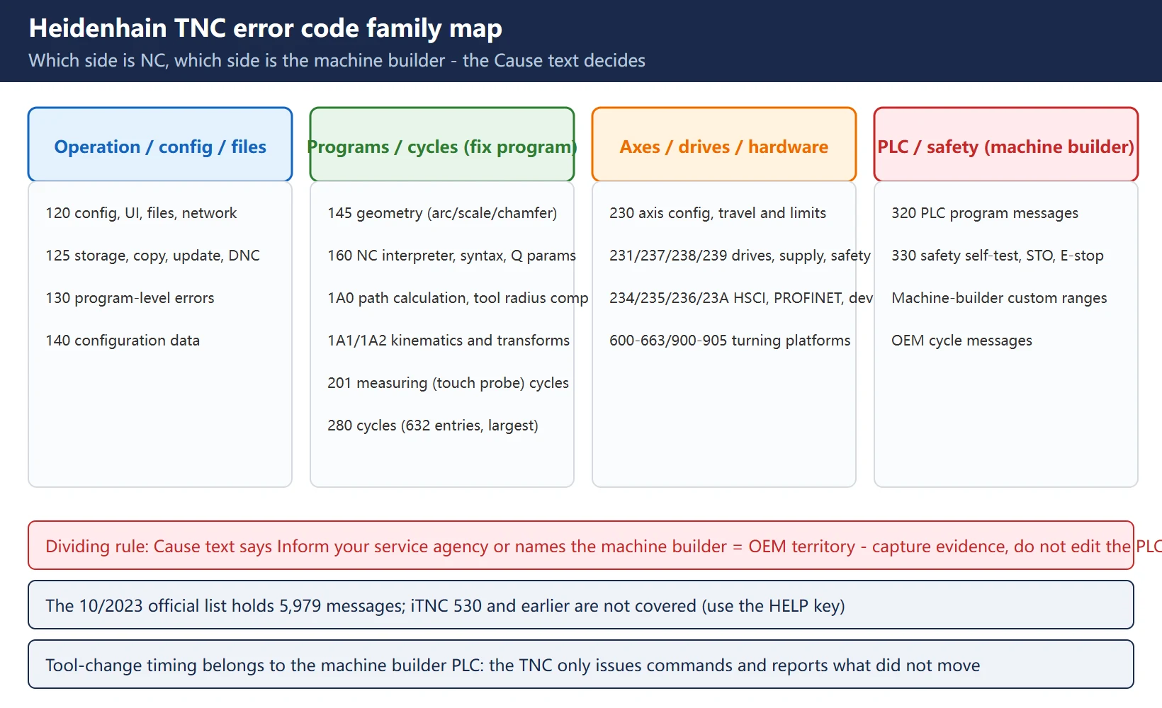Select '280 cycles (632 entries, largest)' row
1162x708 pixels.
[433, 426]
